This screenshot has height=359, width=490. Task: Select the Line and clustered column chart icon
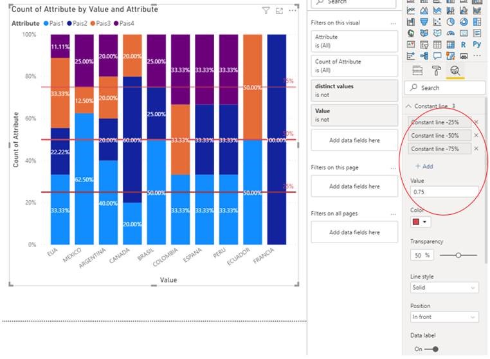click(x=464, y=11)
